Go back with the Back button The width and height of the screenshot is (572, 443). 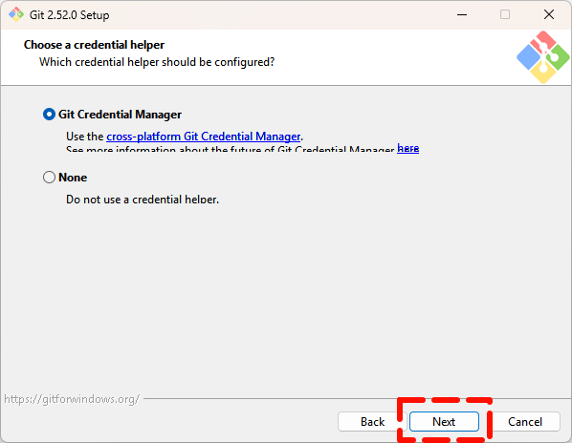click(372, 422)
